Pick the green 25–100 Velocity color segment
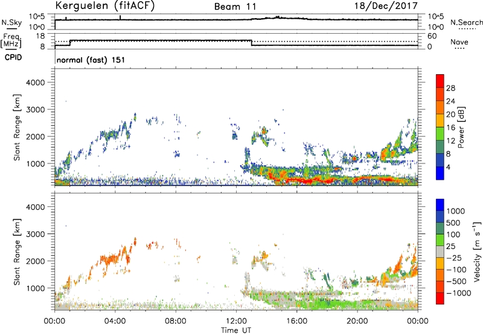 (440, 240)
